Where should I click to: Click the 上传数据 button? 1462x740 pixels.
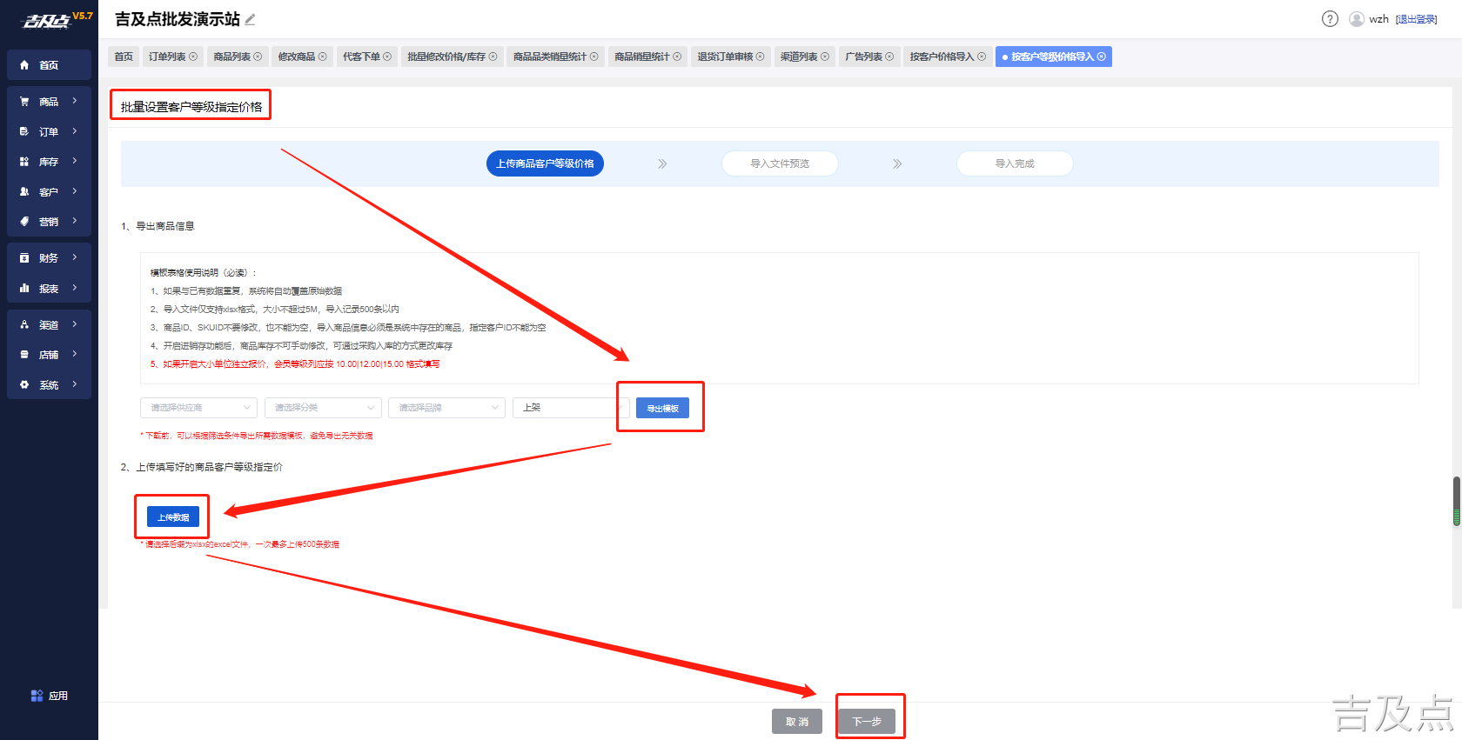(x=173, y=517)
